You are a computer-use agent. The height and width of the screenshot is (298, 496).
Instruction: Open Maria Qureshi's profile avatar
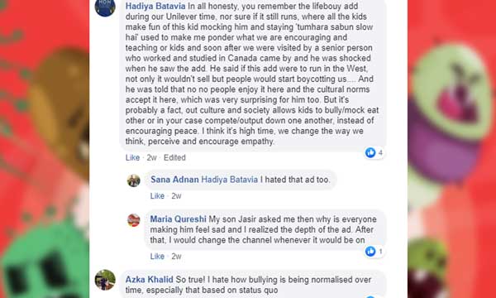133,220
